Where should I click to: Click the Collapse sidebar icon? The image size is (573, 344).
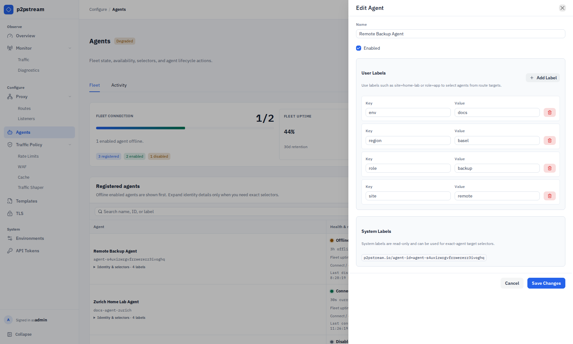pos(10,334)
